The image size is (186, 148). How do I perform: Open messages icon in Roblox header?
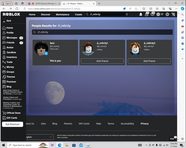pos(153,14)
